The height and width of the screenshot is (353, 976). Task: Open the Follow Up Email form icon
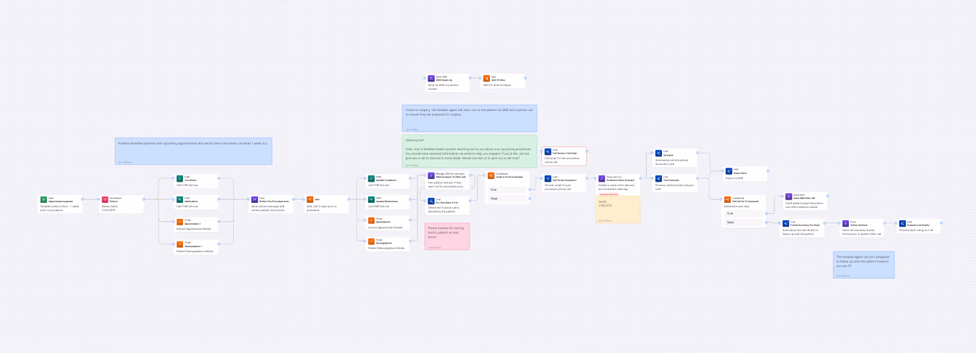click(x=846, y=223)
